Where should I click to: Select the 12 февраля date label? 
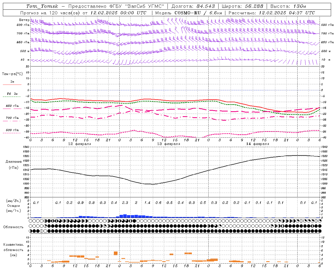coord(80,144)
